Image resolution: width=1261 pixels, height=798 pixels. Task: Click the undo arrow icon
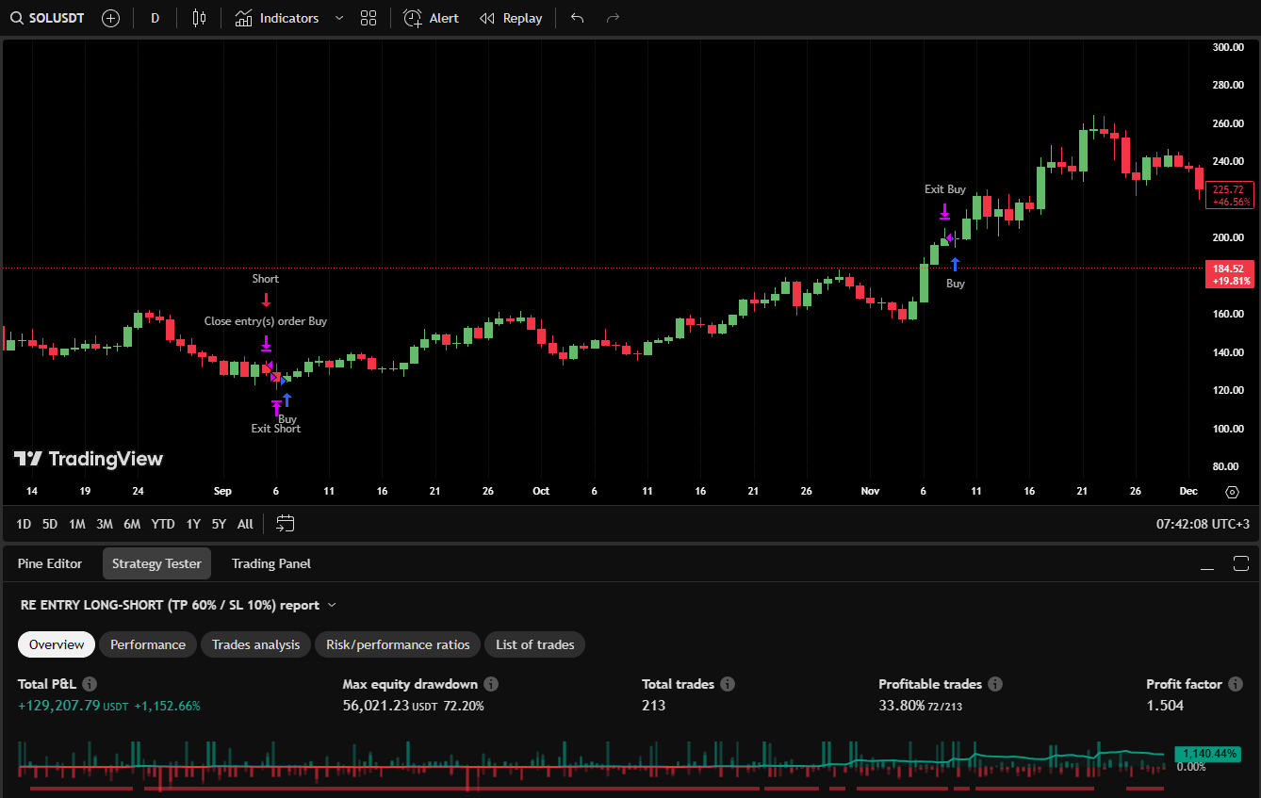(578, 18)
